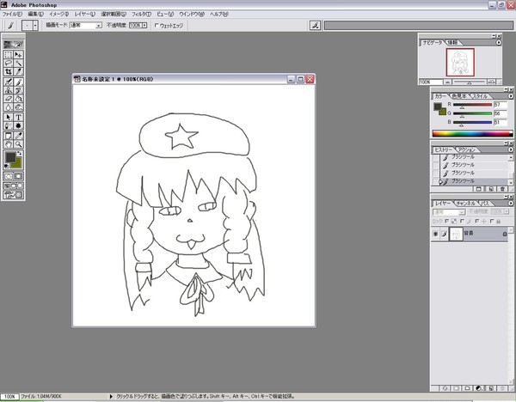The width and height of the screenshot is (516, 402).
Task: Select the Eyedropper tool
Action: click(18, 136)
